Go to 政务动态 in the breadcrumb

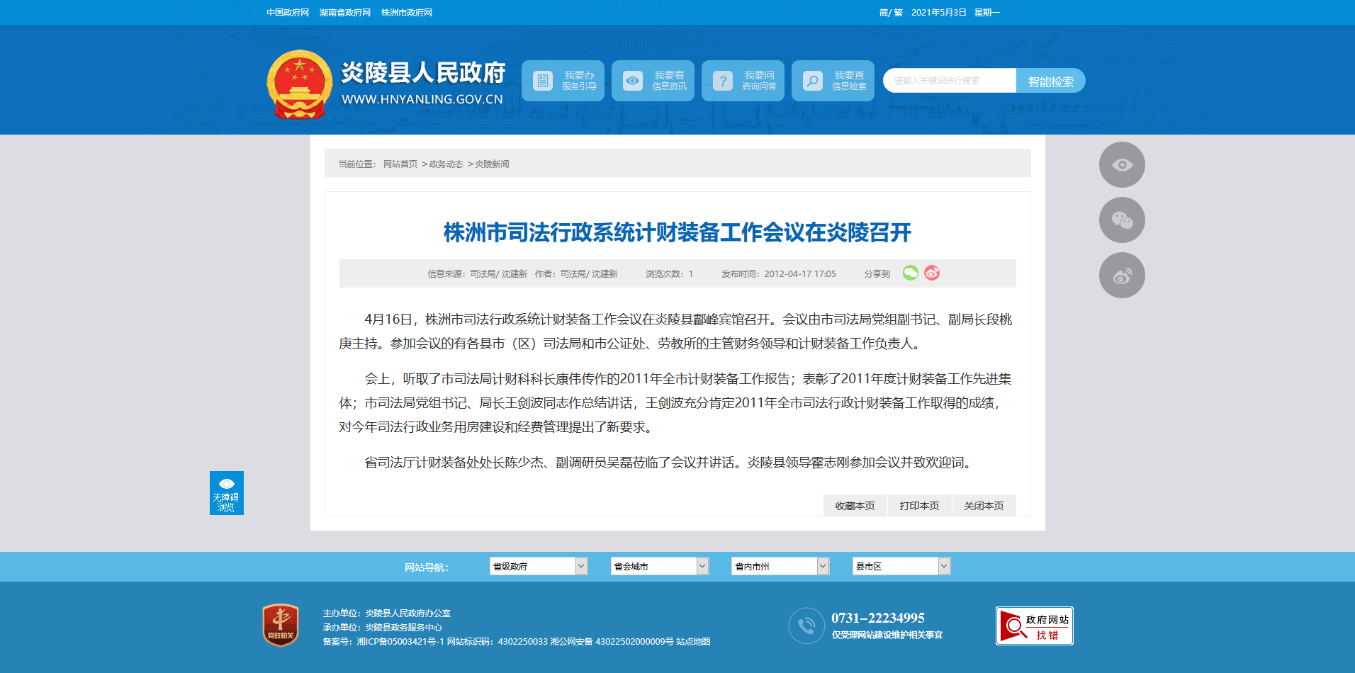pyautogui.click(x=446, y=164)
